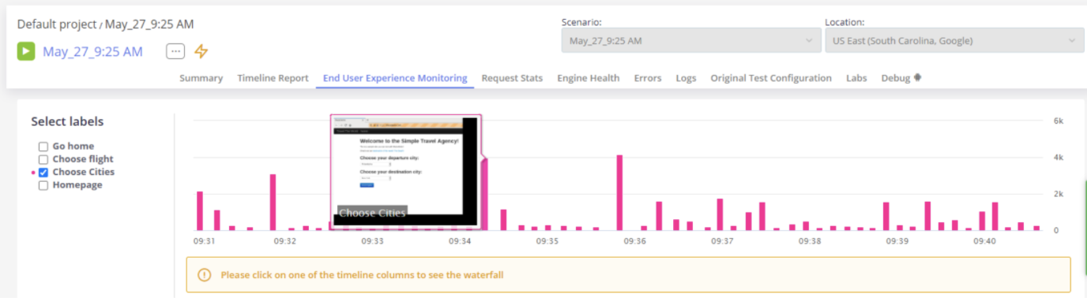Open the ellipsis more options button
1087x301 pixels.
tap(175, 51)
